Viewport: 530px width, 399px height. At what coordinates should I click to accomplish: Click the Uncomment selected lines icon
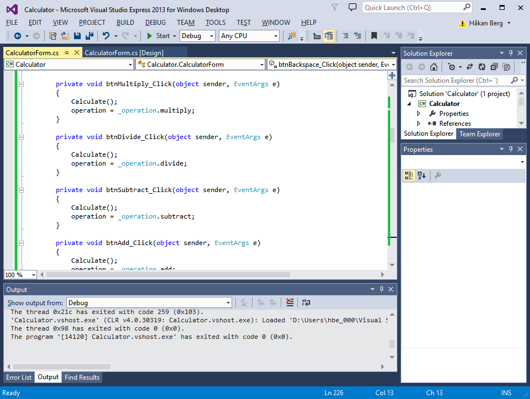358,36
